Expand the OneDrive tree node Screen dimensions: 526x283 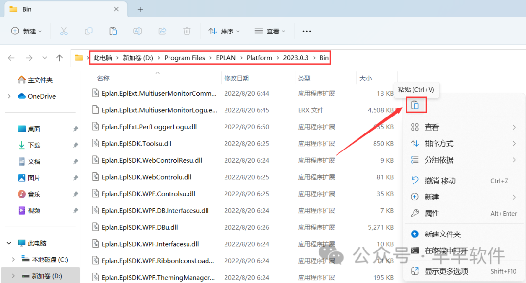pos(9,96)
